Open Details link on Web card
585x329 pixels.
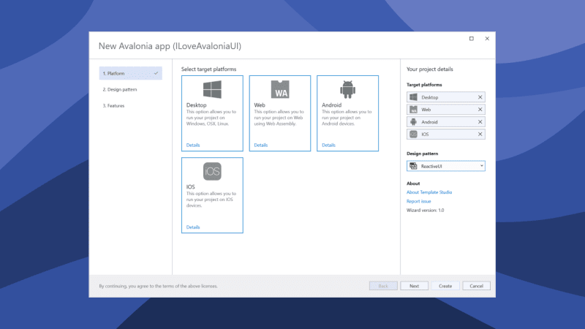point(261,145)
